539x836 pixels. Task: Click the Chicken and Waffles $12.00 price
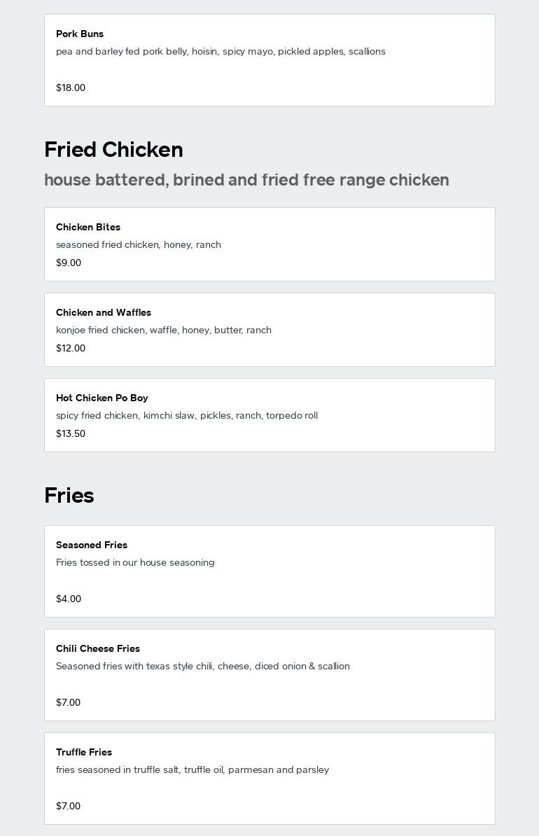(71, 348)
